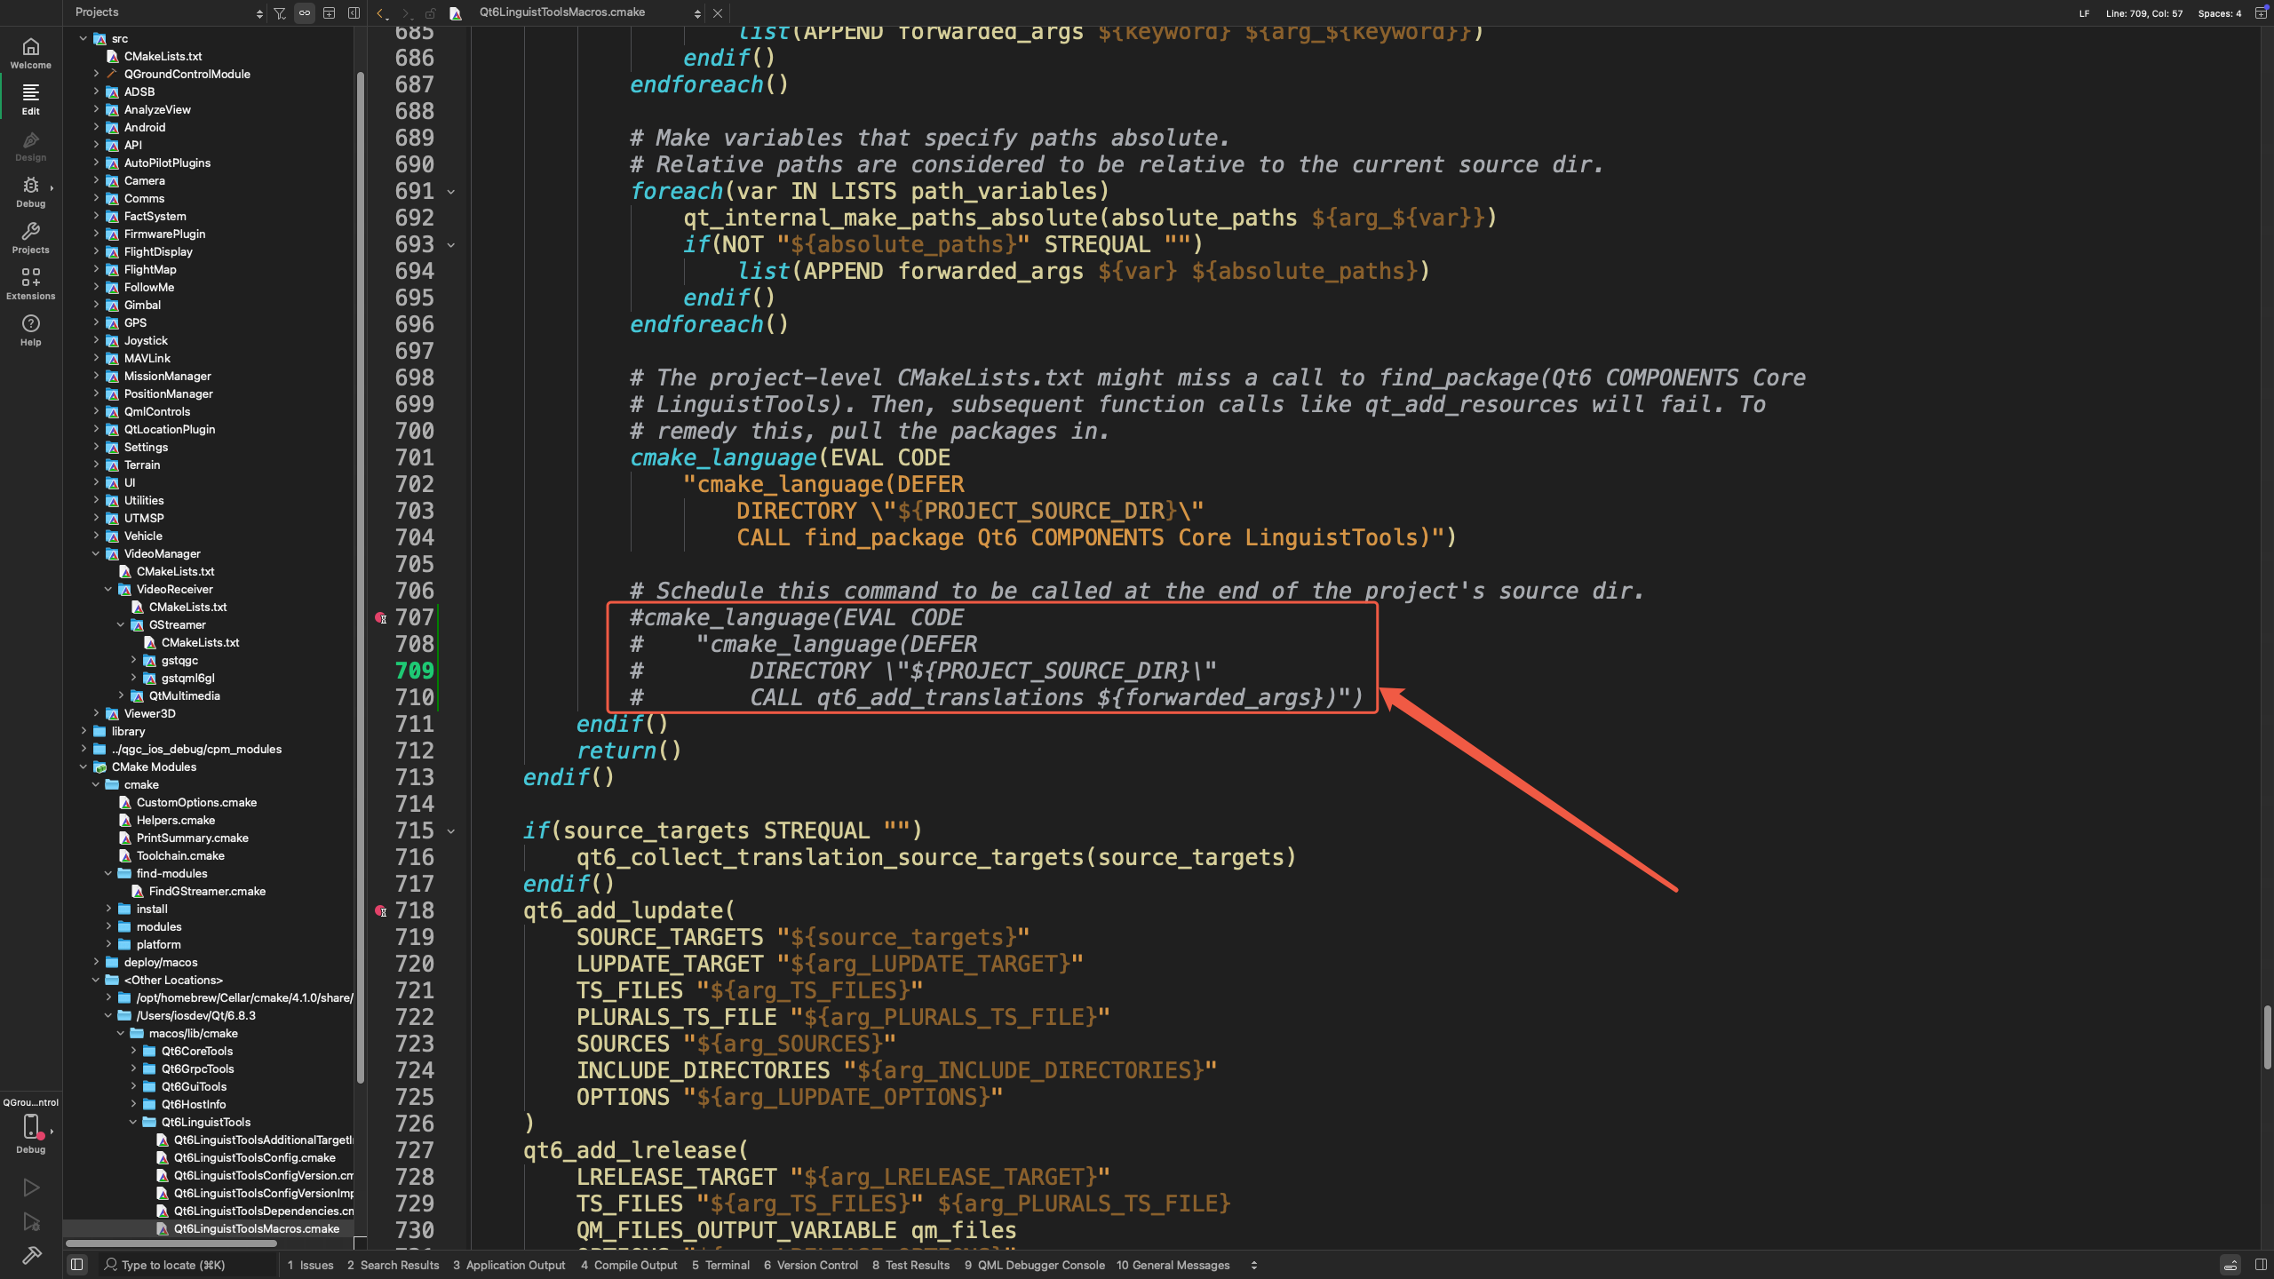Open FindGStreamer.cmake in the tree
The image size is (2274, 1279).
click(x=207, y=891)
